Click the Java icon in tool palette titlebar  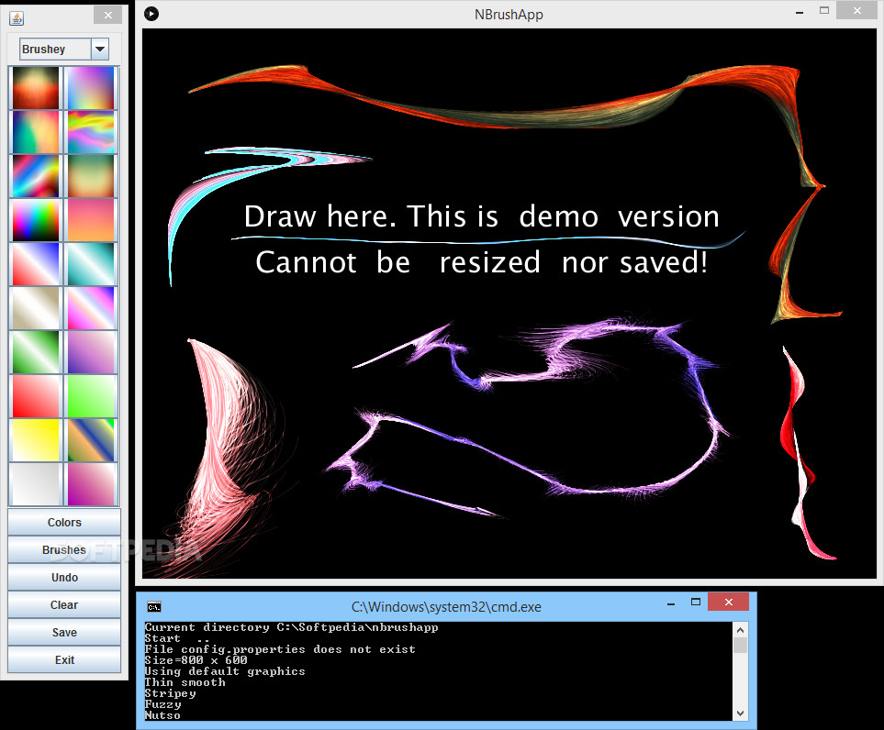click(x=17, y=18)
